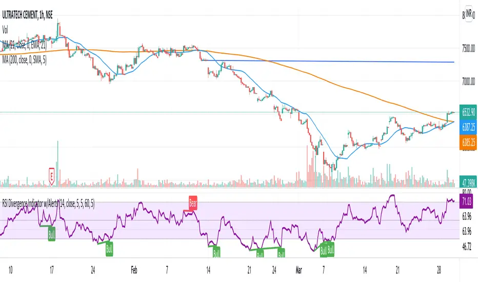This screenshot has height=282, width=478.
Task: Click the red earnings E marker
Action: [x=51, y=176]
